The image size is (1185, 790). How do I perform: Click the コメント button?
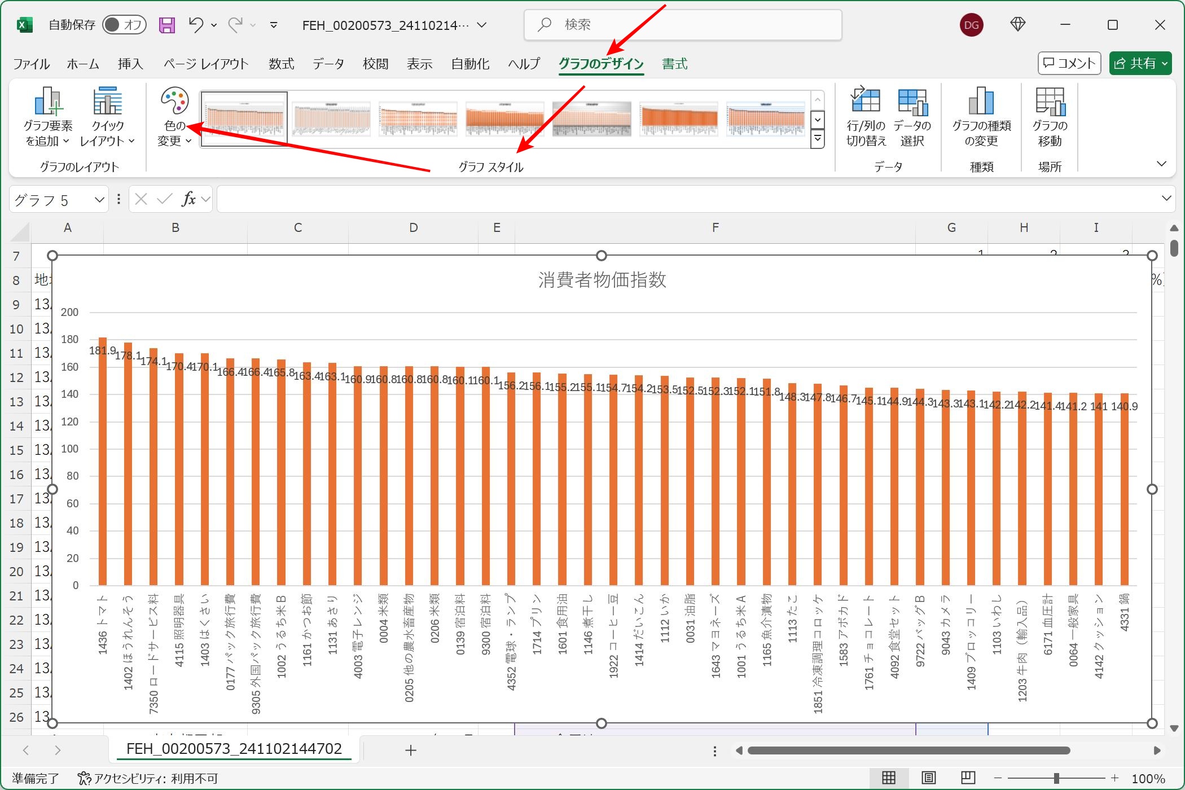pos(1069,63)
